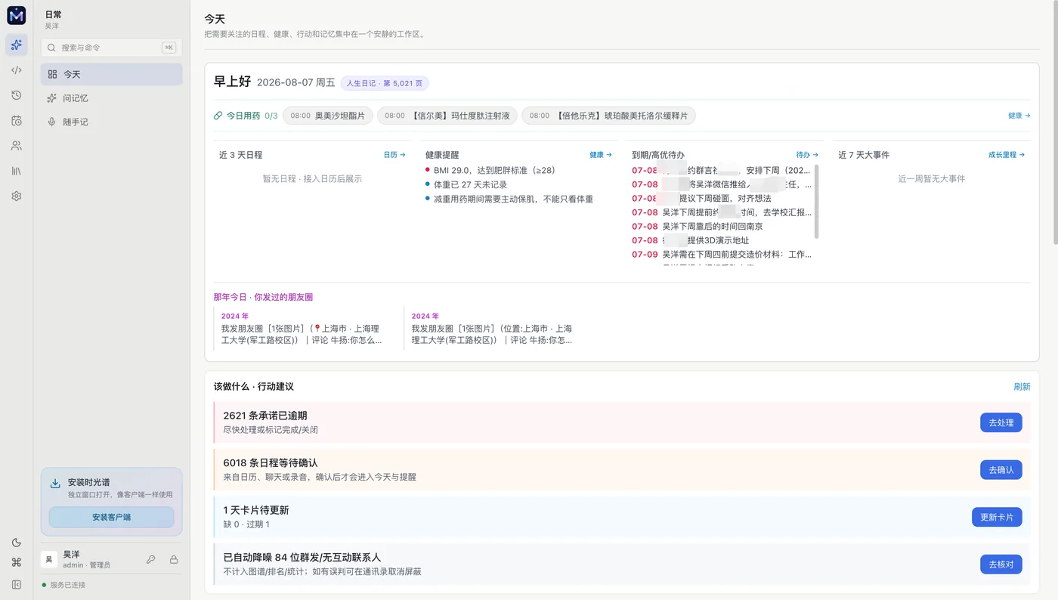Select 今天 in the sidebar menu

[x=112, y=74]
